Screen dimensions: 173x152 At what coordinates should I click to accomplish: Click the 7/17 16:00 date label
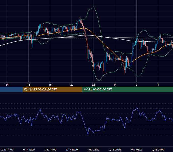(29, 149)
